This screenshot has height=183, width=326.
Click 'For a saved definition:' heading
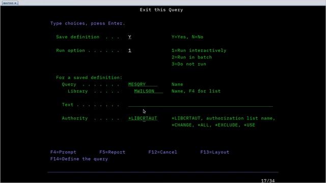point(89,78)
